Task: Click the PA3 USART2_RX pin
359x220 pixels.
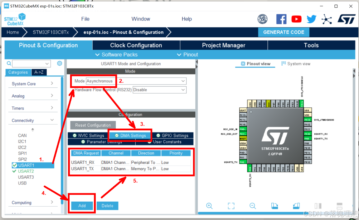Action: 250,169
